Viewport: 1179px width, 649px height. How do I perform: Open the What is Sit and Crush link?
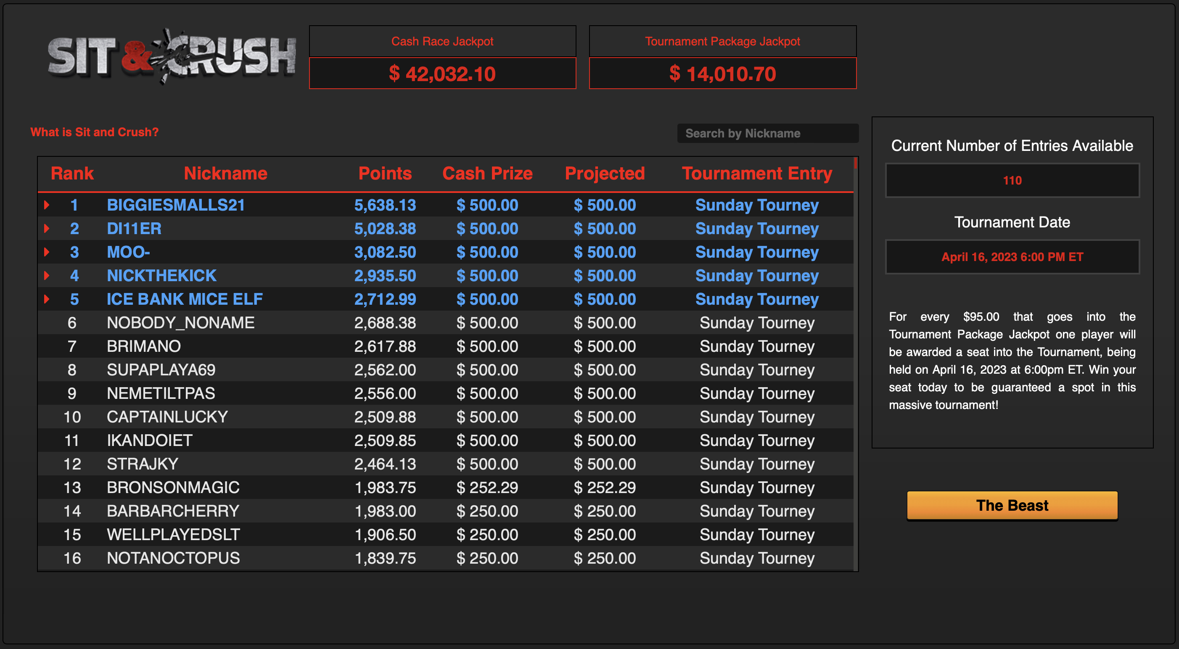[94, 132]
